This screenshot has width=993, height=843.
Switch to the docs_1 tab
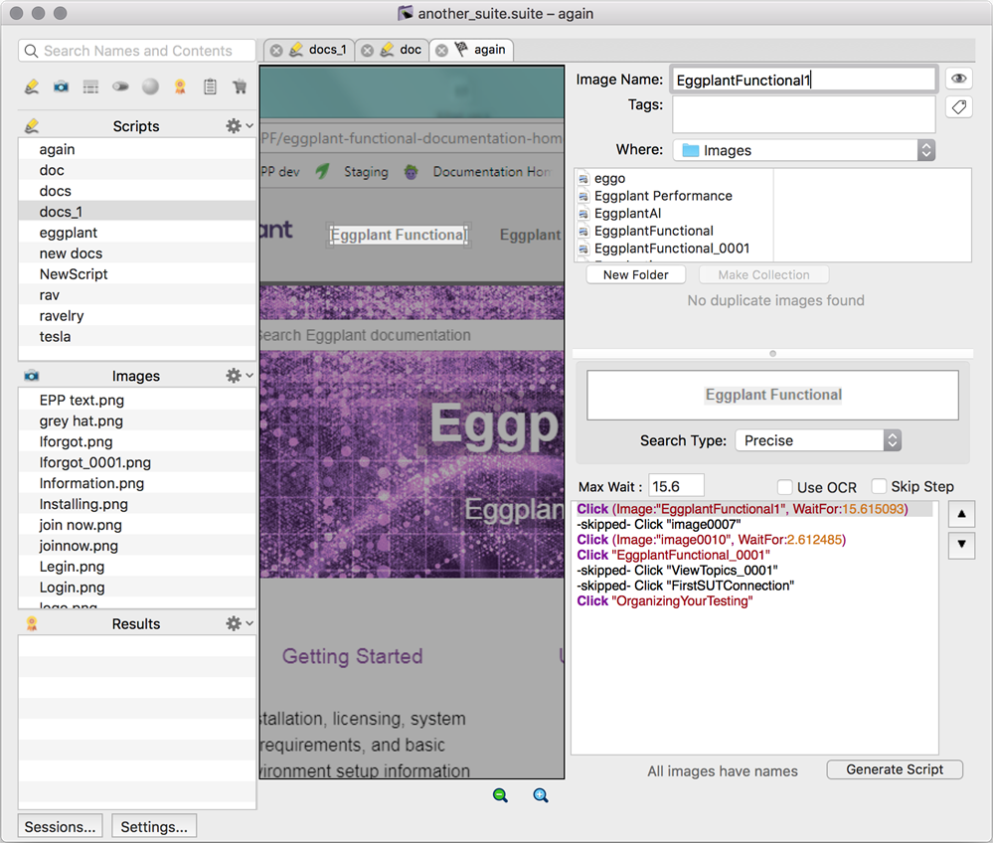(327, 50)
